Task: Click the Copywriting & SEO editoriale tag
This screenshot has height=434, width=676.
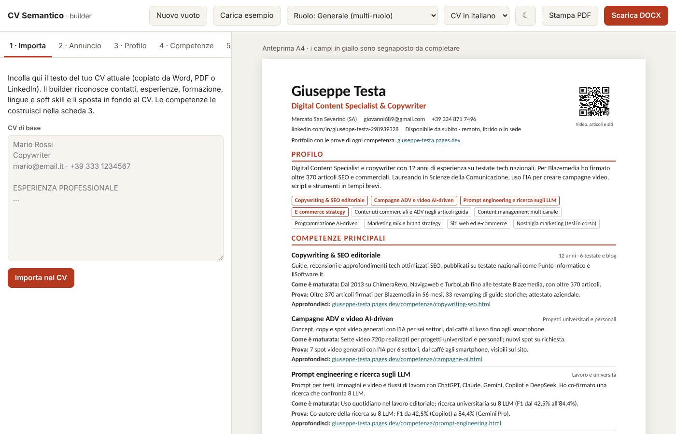Action: [x=330, y=201]
